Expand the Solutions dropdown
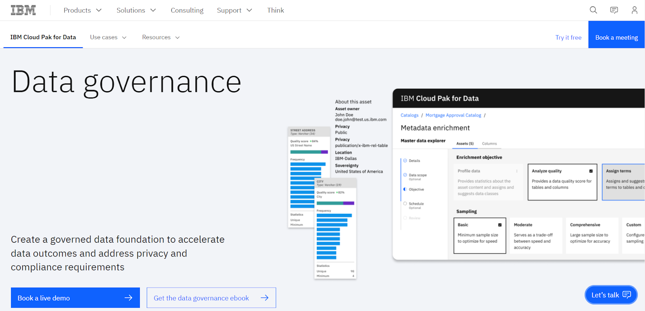 (136, 10)
